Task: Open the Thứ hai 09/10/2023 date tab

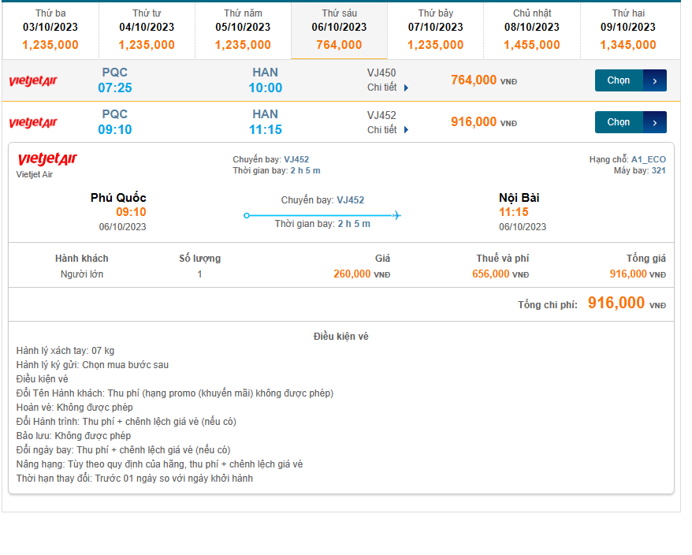Action: (628, 30)
